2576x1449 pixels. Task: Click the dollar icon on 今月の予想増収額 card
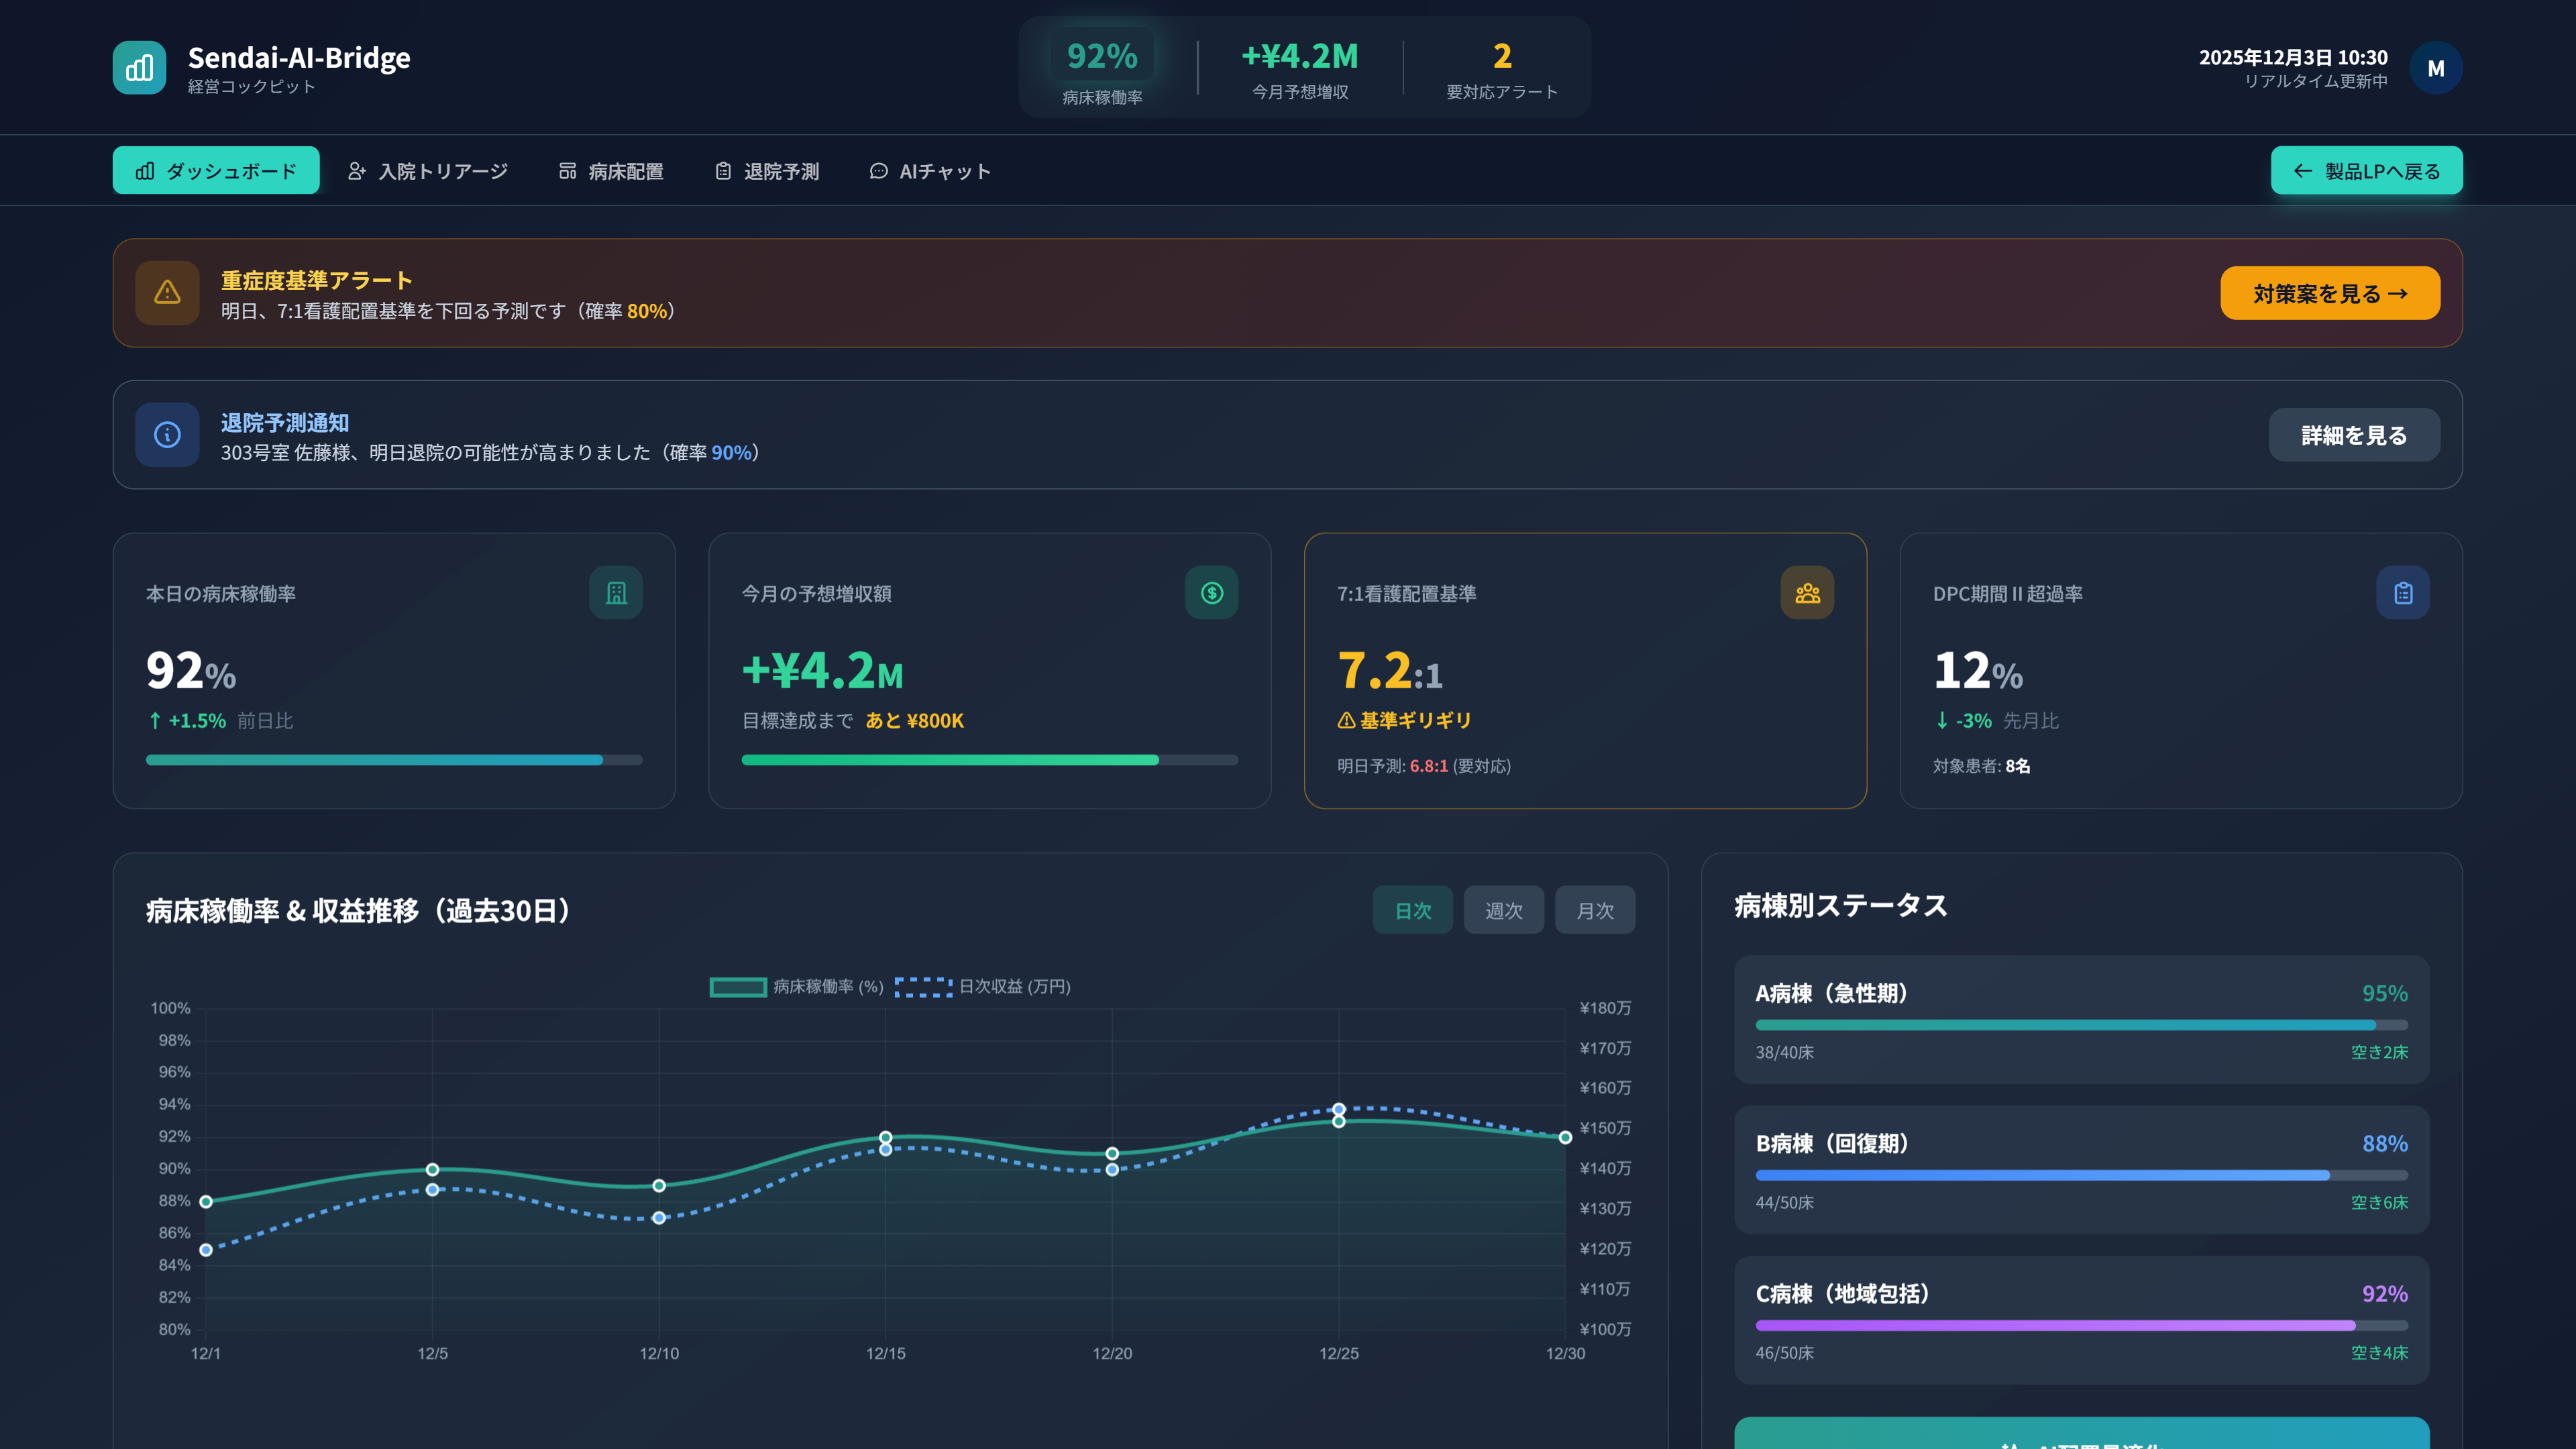pos(1212,592)
